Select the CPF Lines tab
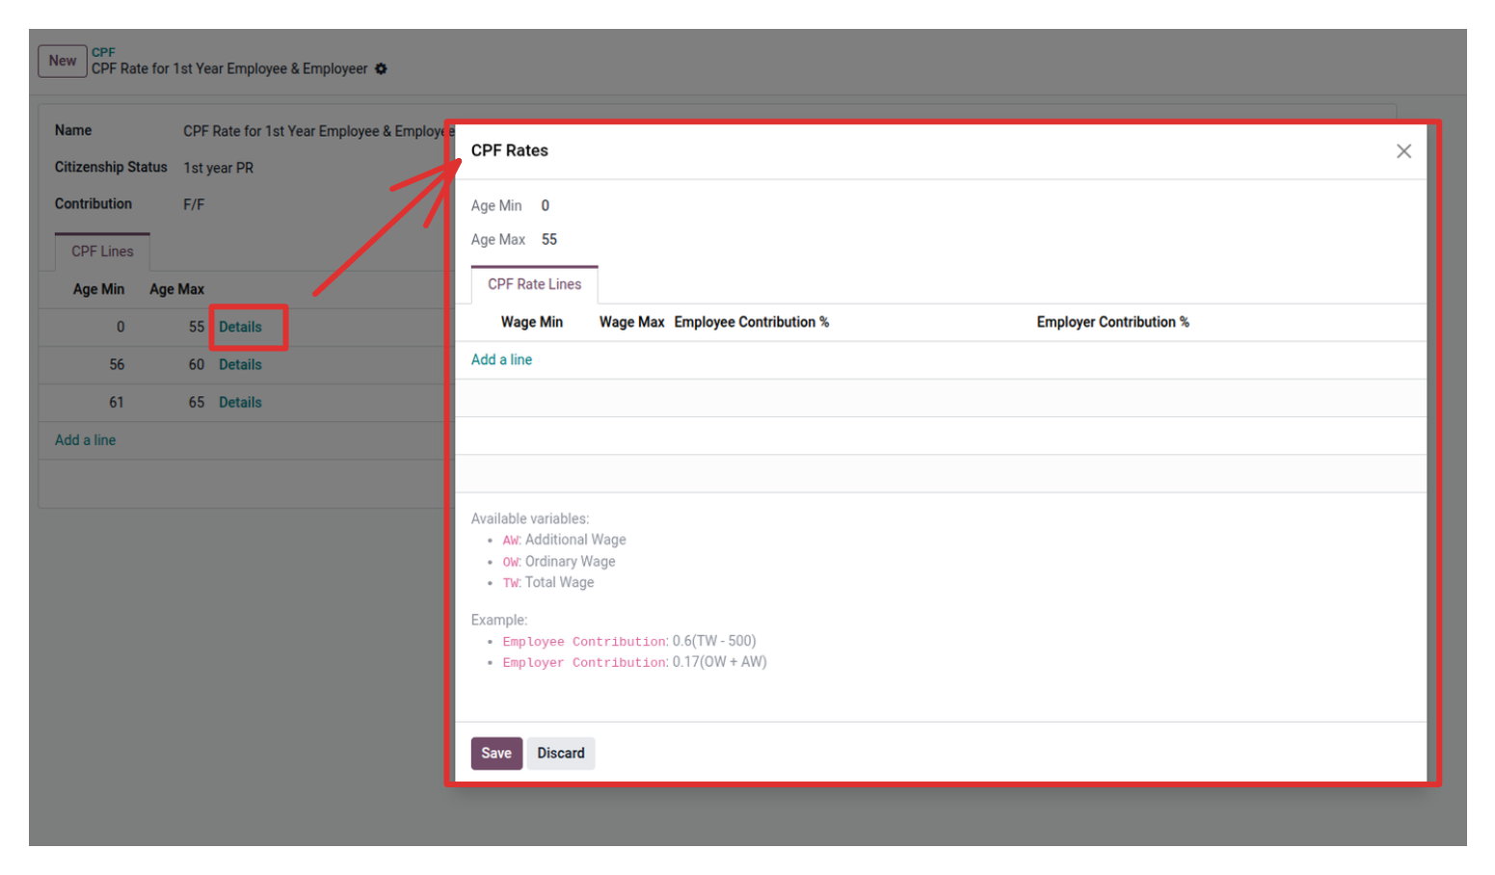 (x=102, y=252)
